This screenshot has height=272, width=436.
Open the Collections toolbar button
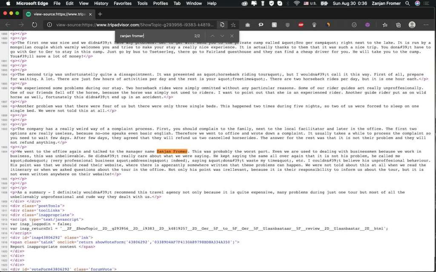pos(398,25)
